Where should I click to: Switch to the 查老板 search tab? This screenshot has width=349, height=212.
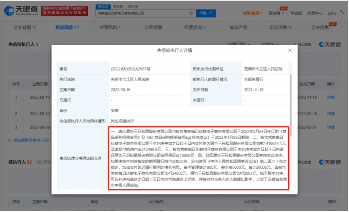[x=118, y=7]
